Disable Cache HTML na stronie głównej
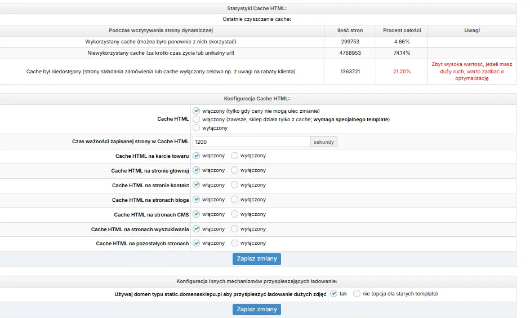530x318 pixels. [x=235, y=170]
